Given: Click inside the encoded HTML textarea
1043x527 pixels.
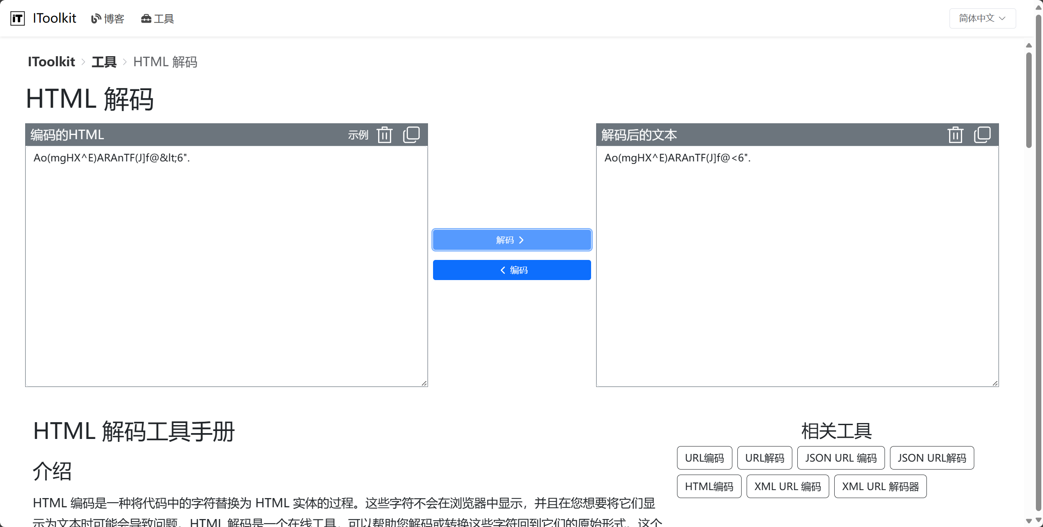Looking at the screenshot, I should tap(226, 266).
